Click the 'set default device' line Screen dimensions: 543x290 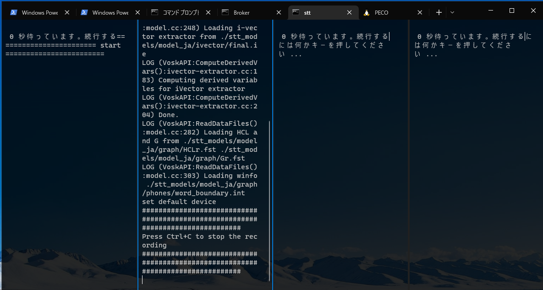pos(179,202)
